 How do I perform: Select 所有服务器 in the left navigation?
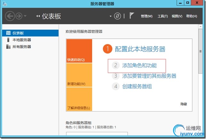[30, 47]
